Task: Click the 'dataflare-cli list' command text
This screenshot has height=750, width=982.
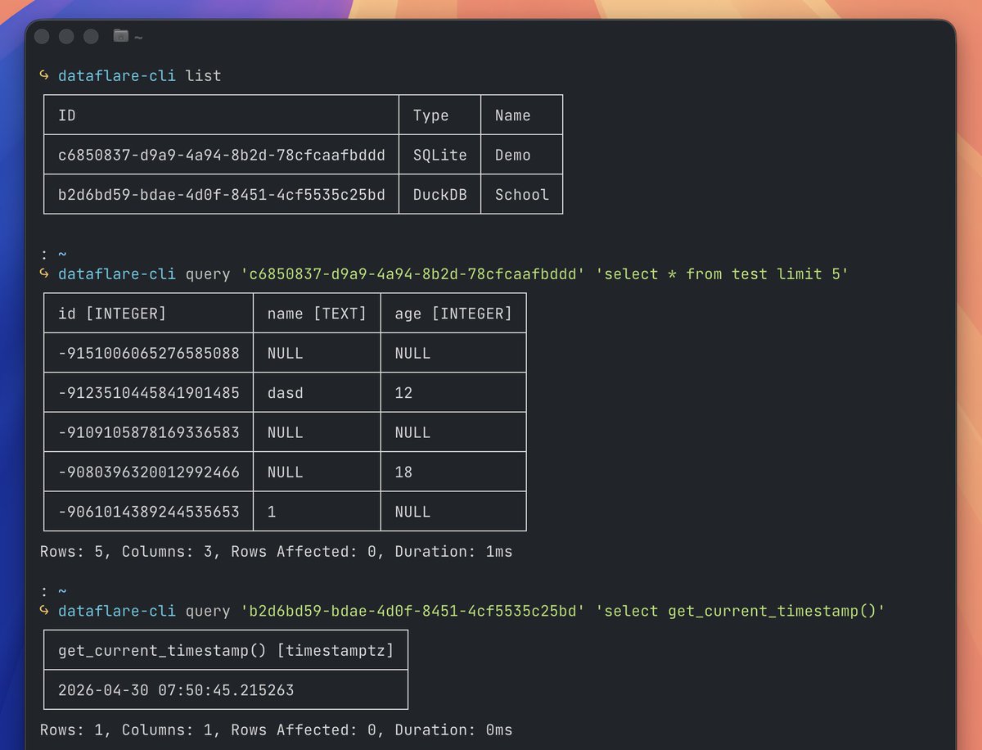Action: tap(140, 76)
